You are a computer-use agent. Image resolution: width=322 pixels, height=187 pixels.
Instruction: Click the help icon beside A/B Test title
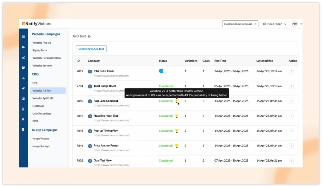89,36
